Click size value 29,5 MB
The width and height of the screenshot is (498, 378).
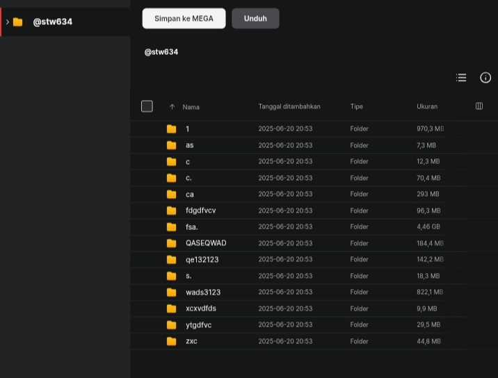(x=428, y=325)
